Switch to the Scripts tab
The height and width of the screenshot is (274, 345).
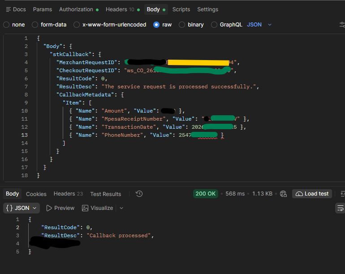(181, 9)
